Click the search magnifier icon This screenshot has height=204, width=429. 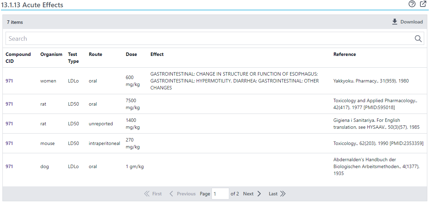pyautogui.click(x=418, y=39)
